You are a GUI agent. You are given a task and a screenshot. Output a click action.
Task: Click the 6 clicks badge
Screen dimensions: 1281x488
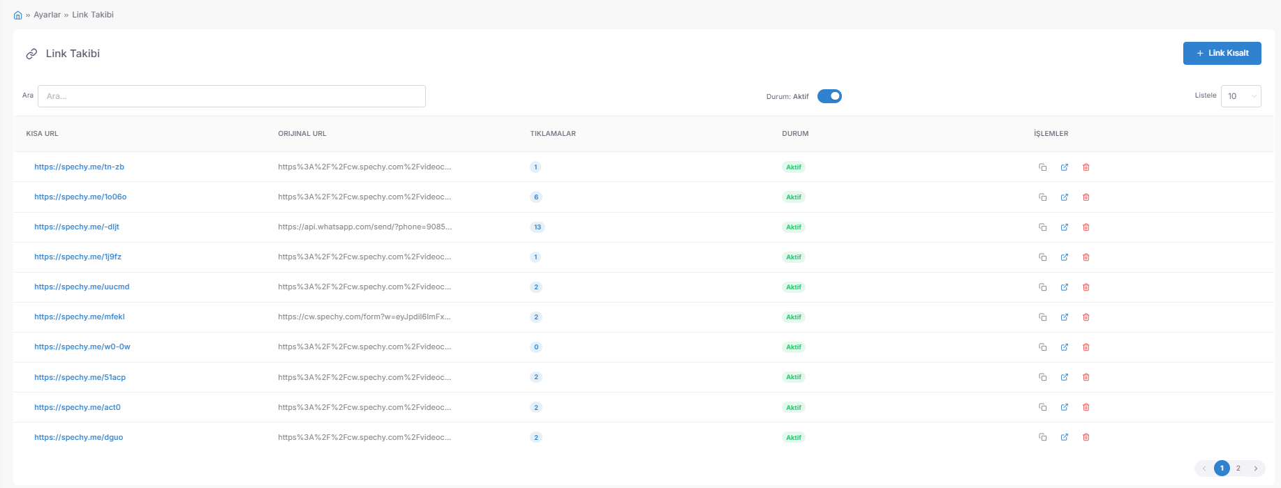(x=536, y=197)
